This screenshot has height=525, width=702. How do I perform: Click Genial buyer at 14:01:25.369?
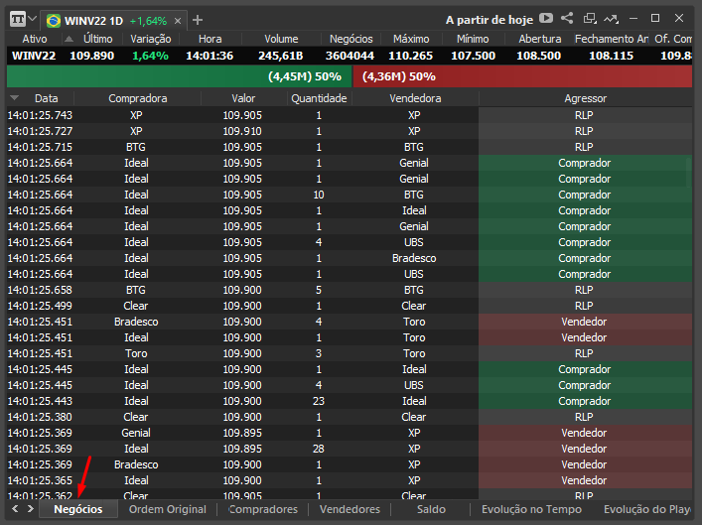136,433
